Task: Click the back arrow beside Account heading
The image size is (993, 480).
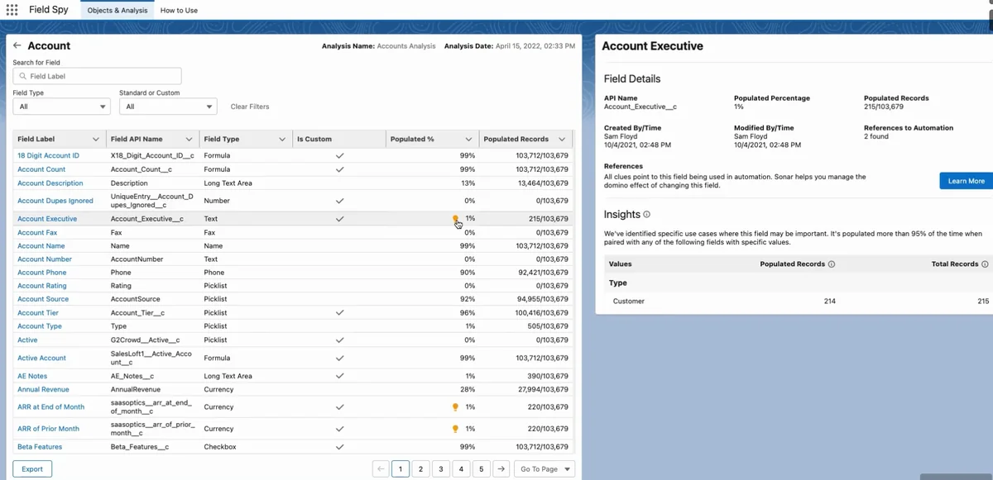Action: tap(17, 46)
